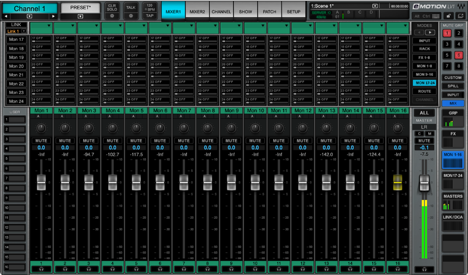
Task: Click Mon 3 pan knob
Action: point(89,129)
